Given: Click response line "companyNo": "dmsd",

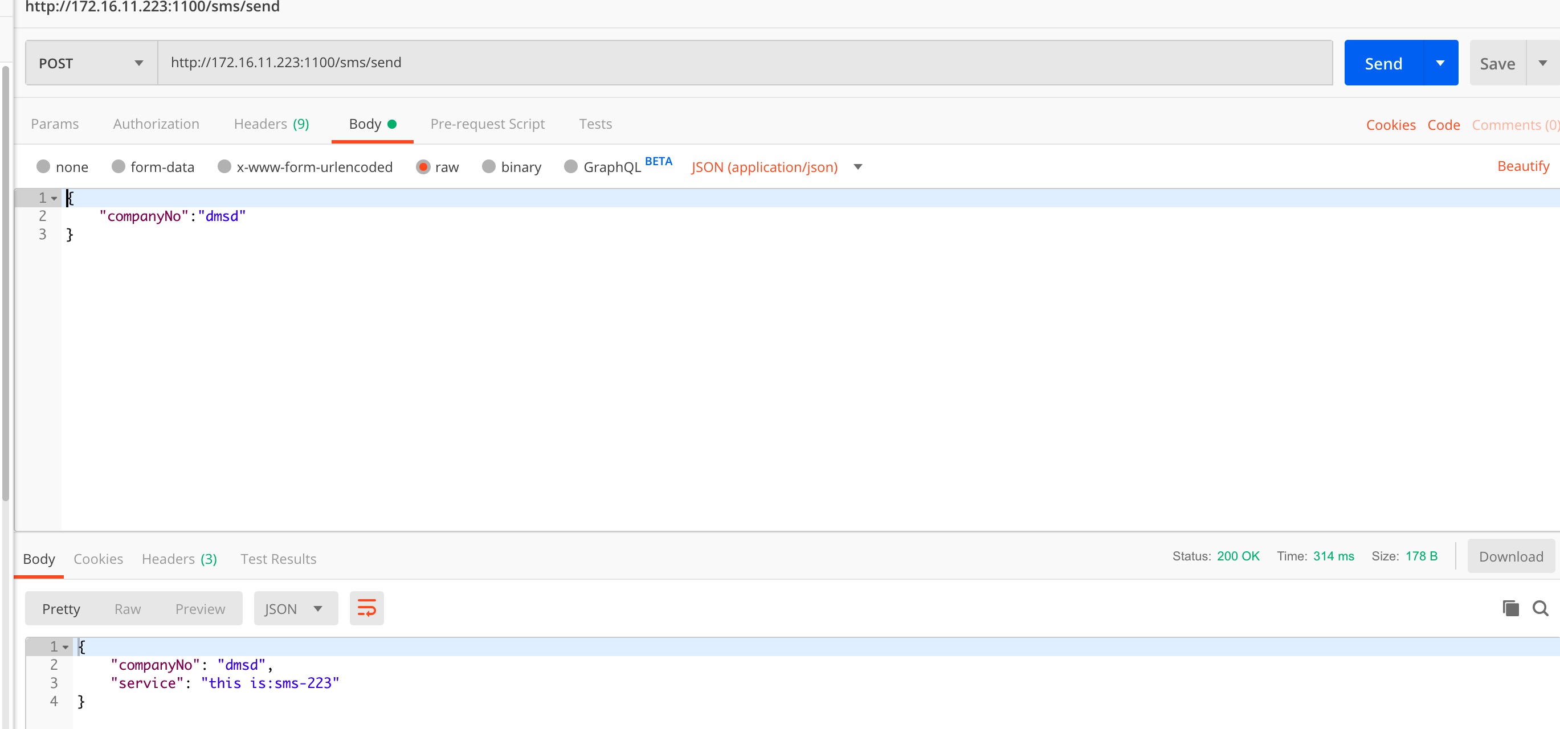Looking at the screenshot, I should tap(191, 665).
